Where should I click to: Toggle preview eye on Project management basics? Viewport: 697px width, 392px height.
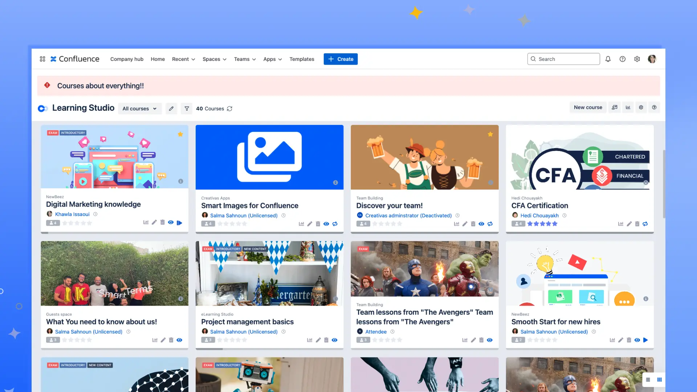click(x=334, y=340)
